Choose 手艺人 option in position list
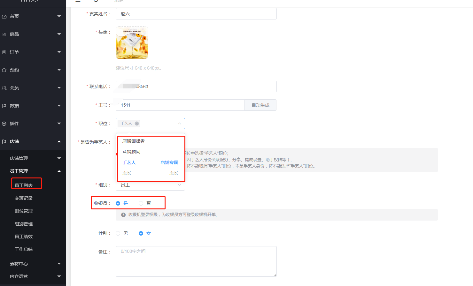 (150, 162)
